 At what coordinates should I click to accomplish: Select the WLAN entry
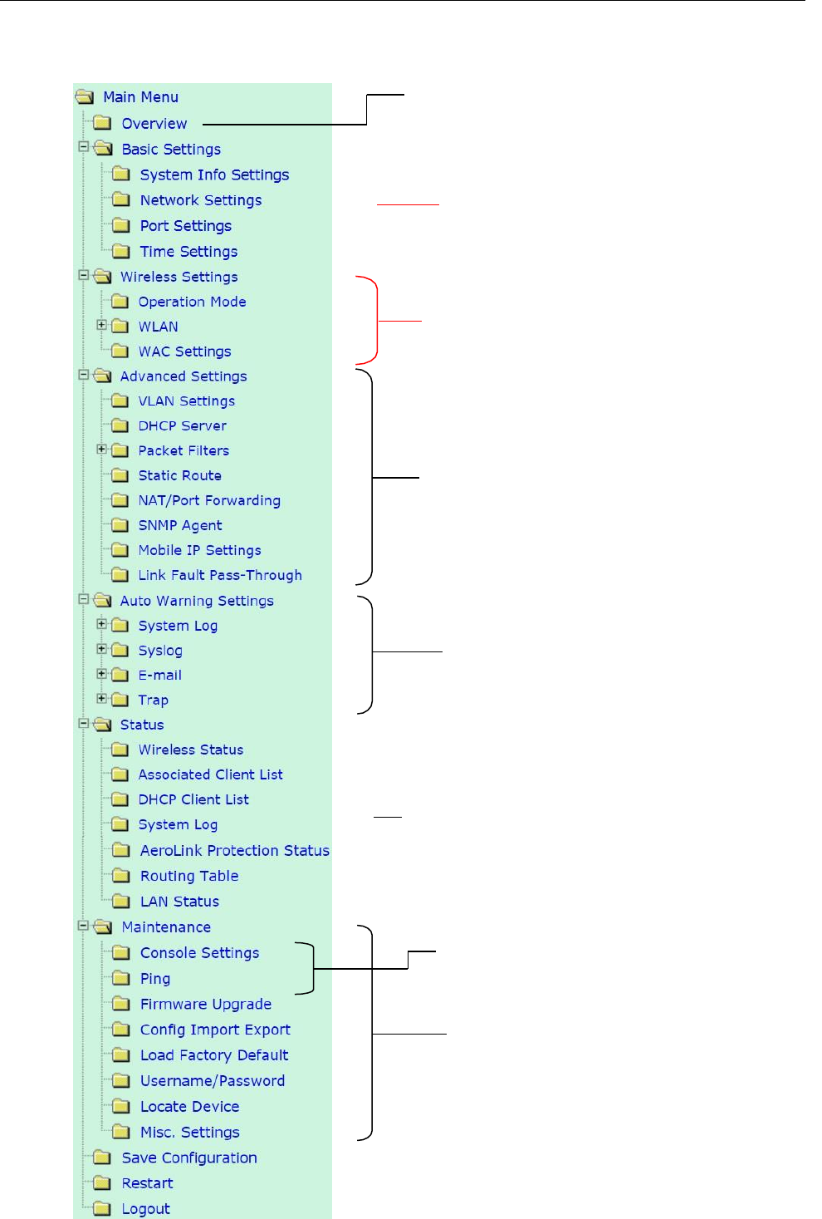[159, 327]
